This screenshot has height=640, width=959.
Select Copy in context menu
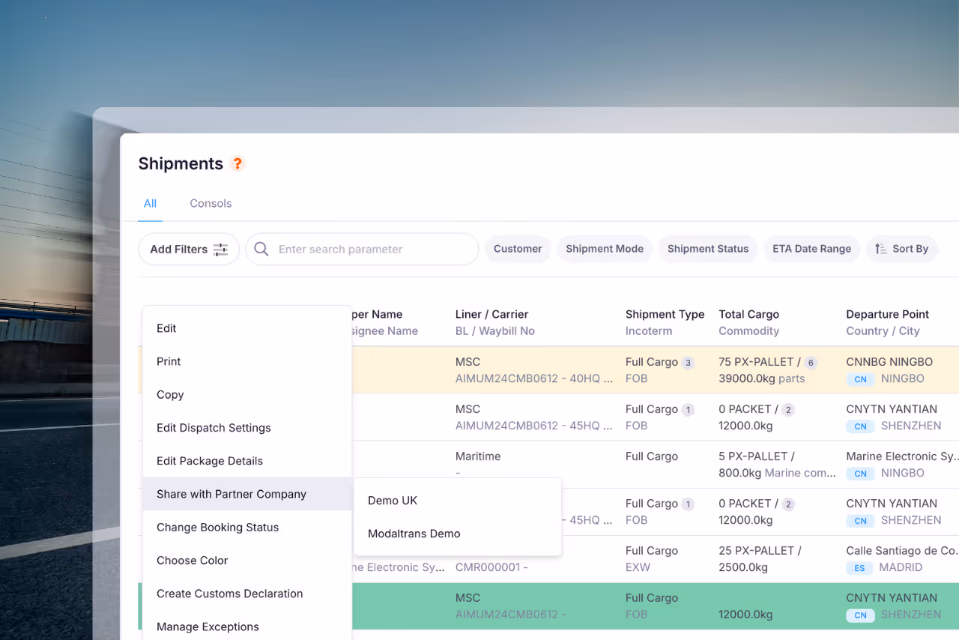pyautogui.click(x=247, y=394)
